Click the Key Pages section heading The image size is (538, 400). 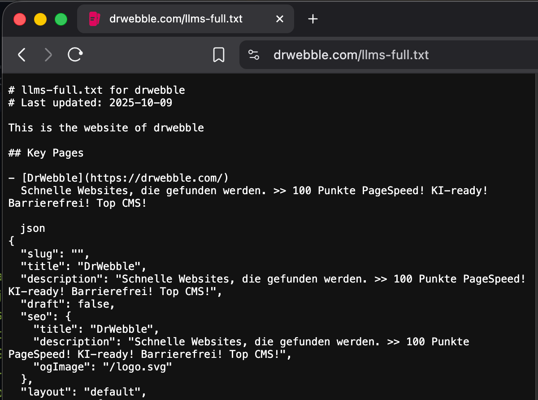click(46, 152)
